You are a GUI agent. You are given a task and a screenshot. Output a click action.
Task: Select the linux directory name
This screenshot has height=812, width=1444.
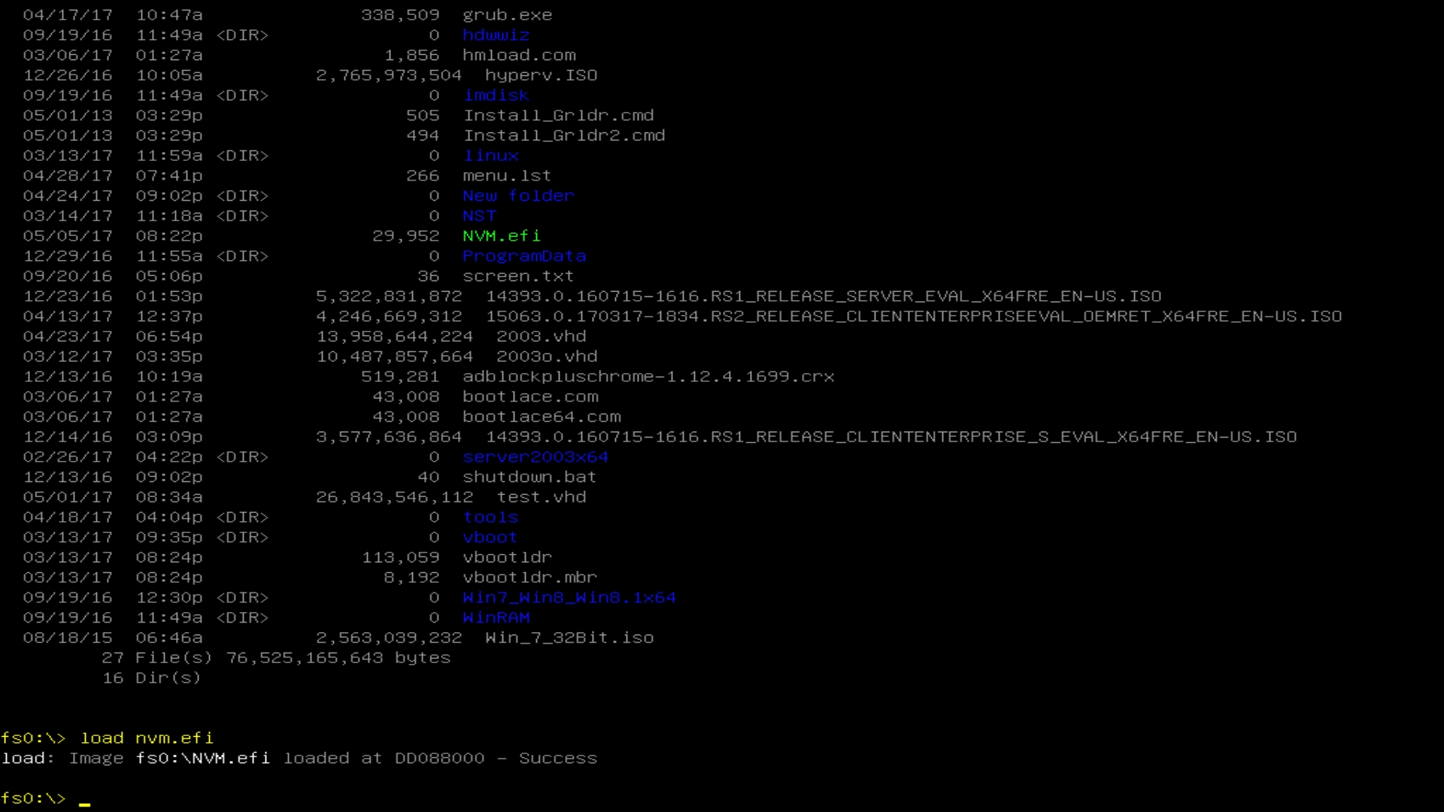(x=490, y=156)
